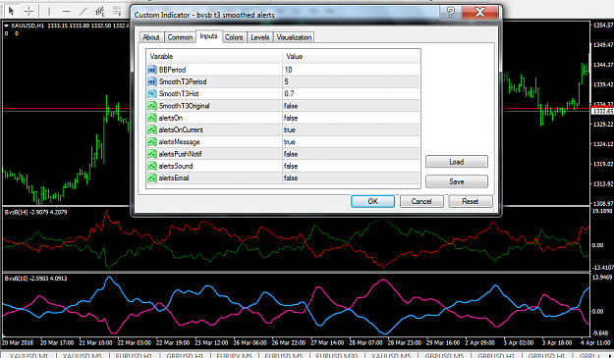Select the equidistant channel tool
Viewport: 614px width, 358px height.
point(100,11)
